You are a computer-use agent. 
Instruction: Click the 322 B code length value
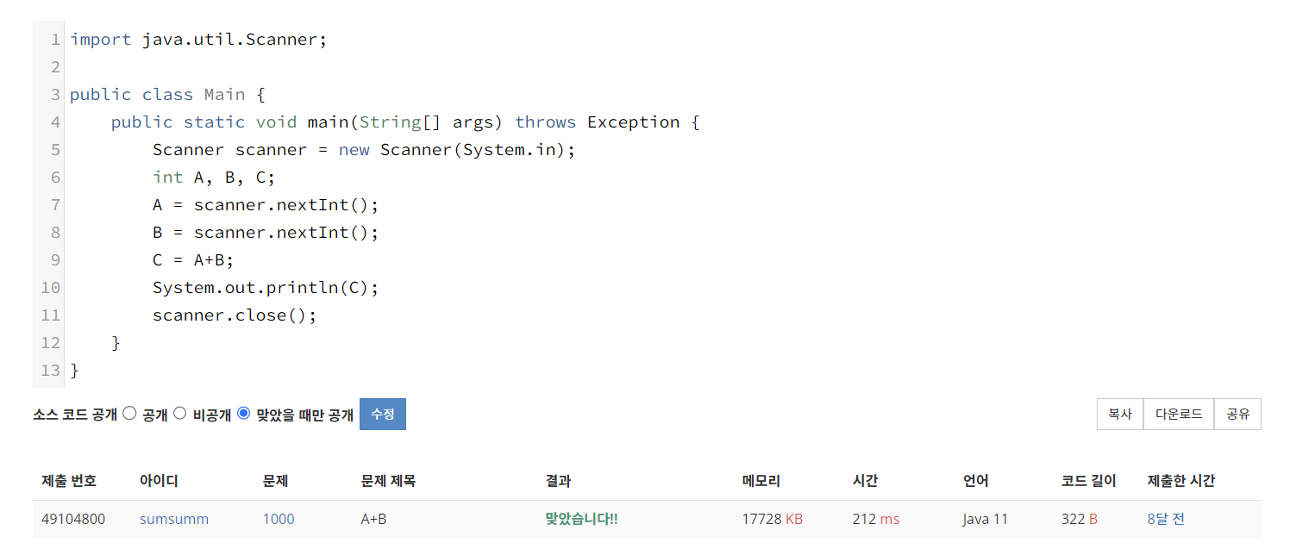[1079, 519]
